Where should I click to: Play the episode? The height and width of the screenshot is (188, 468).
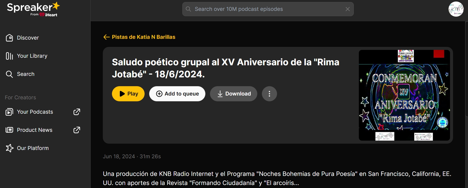pyautogui.click(x=128, y=94)
